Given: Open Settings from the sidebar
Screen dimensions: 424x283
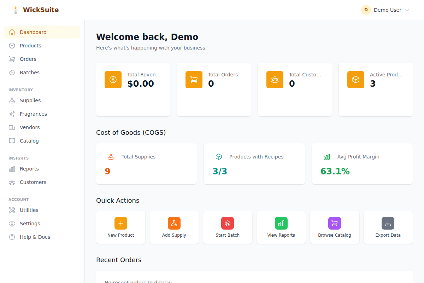Looking at the screenshot, I should coord(30,223).
